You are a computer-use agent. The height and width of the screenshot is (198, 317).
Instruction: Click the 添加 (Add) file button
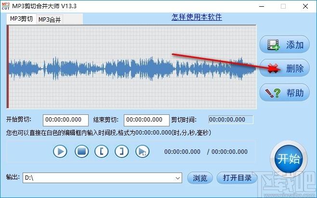coord(284,45)
